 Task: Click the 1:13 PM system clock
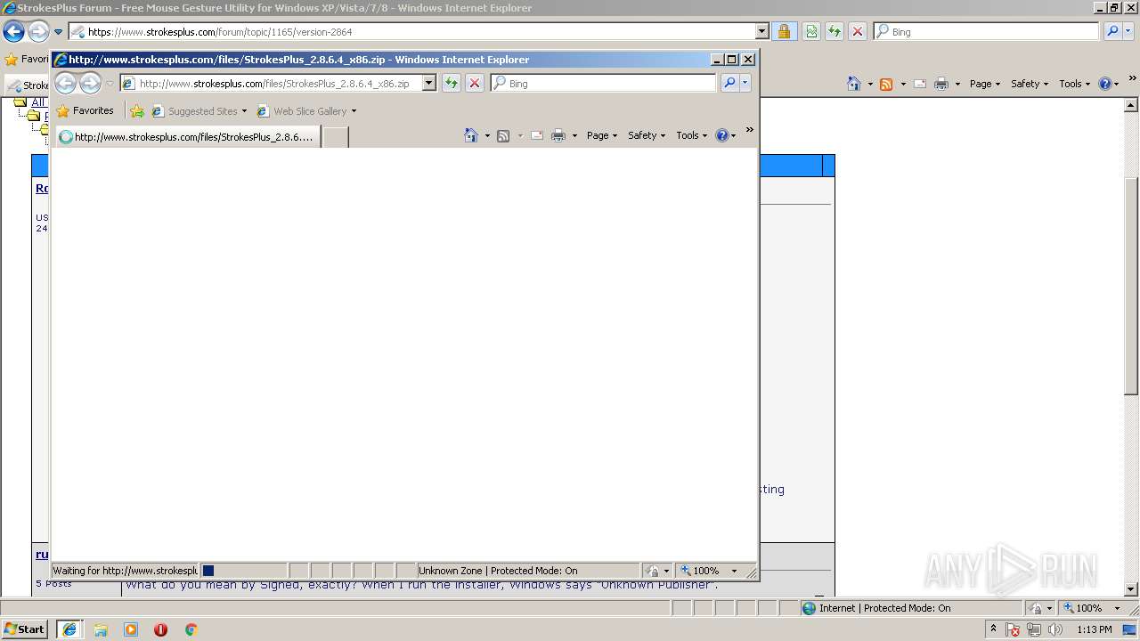pos(1094,629)
